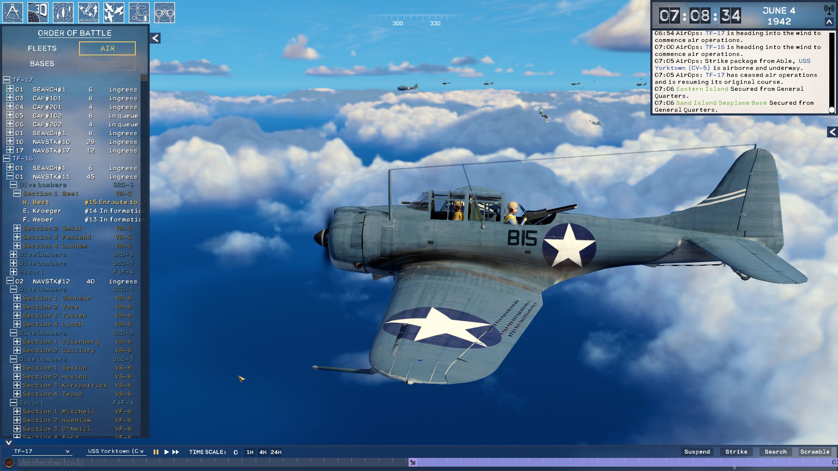Set time scale to 4H
The image size is (838, 471).
(263, 452)
